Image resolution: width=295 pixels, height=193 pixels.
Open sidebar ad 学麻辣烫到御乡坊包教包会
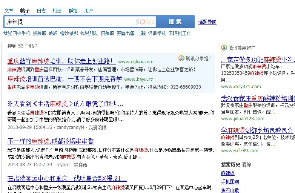(x=257, y=130)
